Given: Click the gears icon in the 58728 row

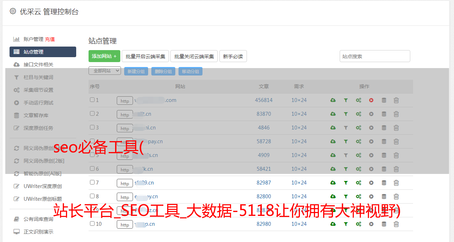Looking at the screenshot, I should [x=358, y=141].
